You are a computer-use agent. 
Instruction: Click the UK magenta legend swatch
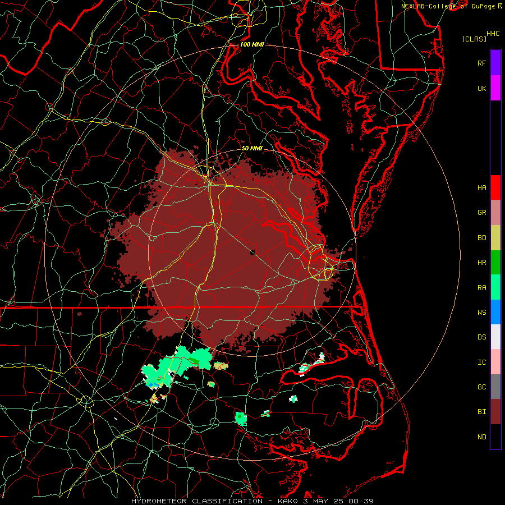tap(495, 88)
